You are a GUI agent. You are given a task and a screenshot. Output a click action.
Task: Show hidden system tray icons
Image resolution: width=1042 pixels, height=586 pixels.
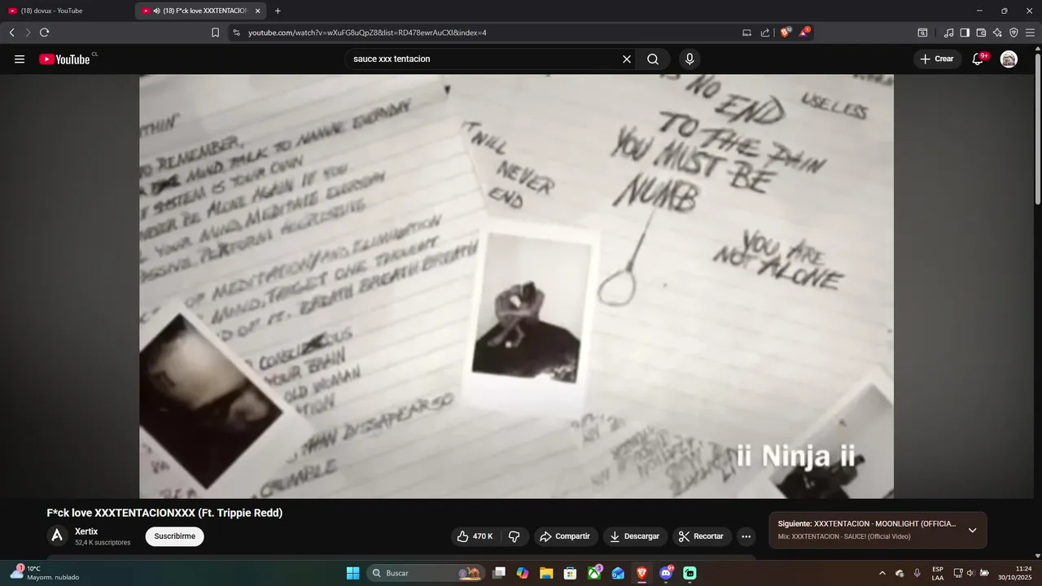tap(882, 573)
